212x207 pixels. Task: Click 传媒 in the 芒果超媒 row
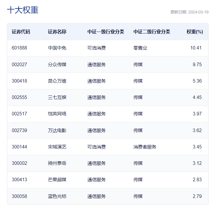click(138, 180)
